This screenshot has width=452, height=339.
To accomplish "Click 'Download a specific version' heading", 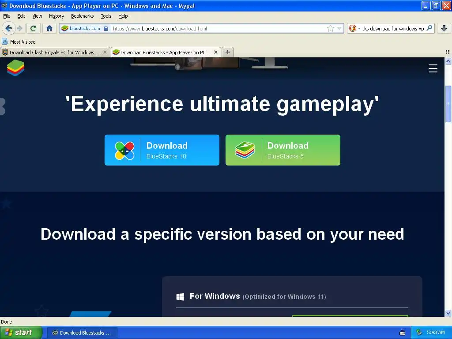I will (222, 234).
